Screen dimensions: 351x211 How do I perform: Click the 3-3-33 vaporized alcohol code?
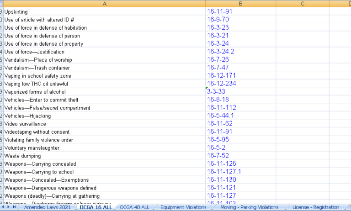coord(216,91)
